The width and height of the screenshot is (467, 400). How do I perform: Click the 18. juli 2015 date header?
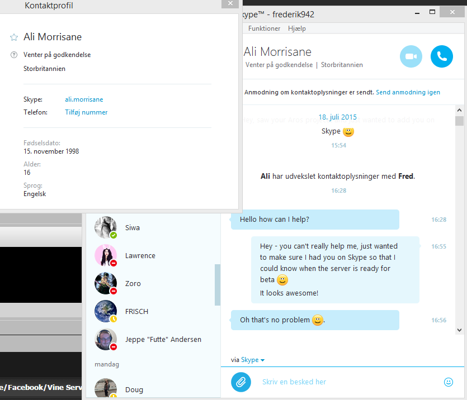coord(337,117)
